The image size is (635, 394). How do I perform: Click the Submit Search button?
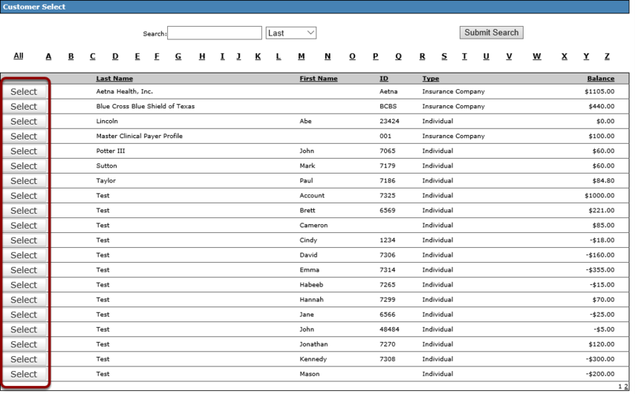pos(491,33)
